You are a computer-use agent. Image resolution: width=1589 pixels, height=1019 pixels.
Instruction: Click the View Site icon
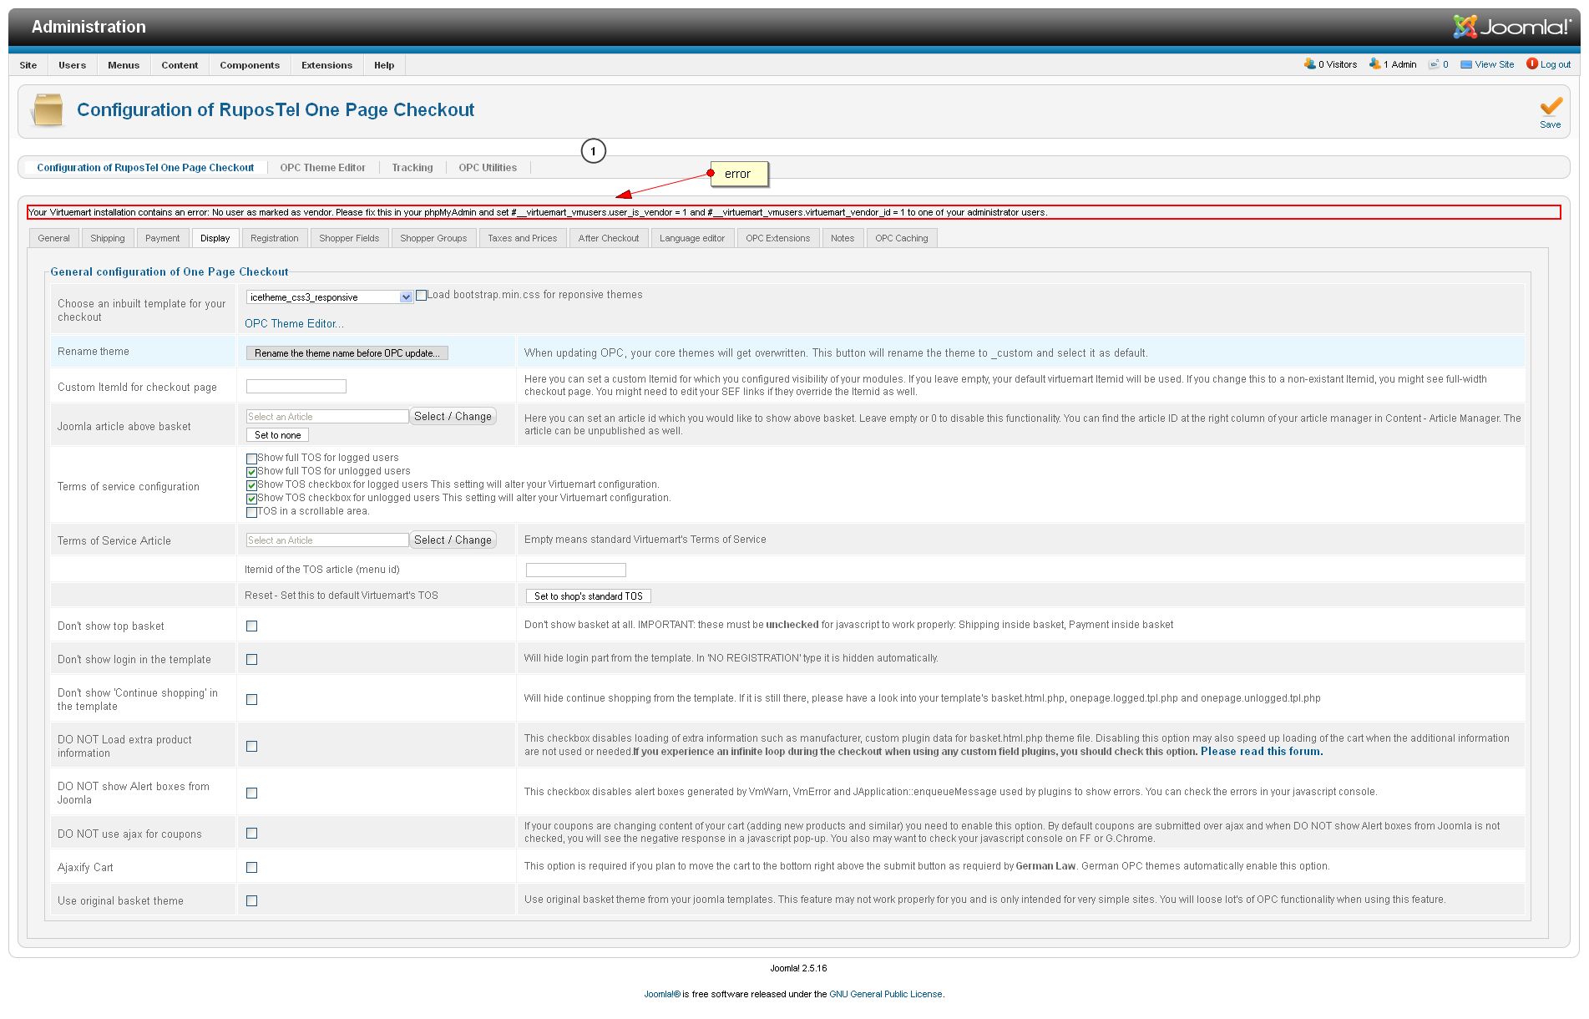coord(1465,64)
